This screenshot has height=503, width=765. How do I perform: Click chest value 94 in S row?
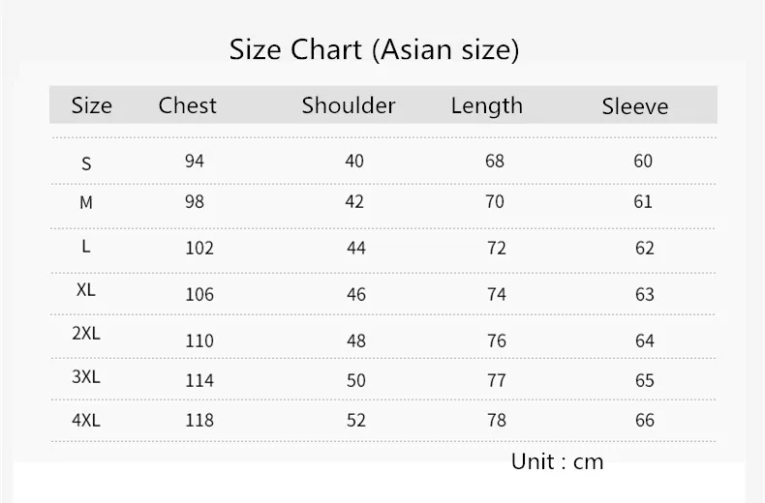(195, 161)
